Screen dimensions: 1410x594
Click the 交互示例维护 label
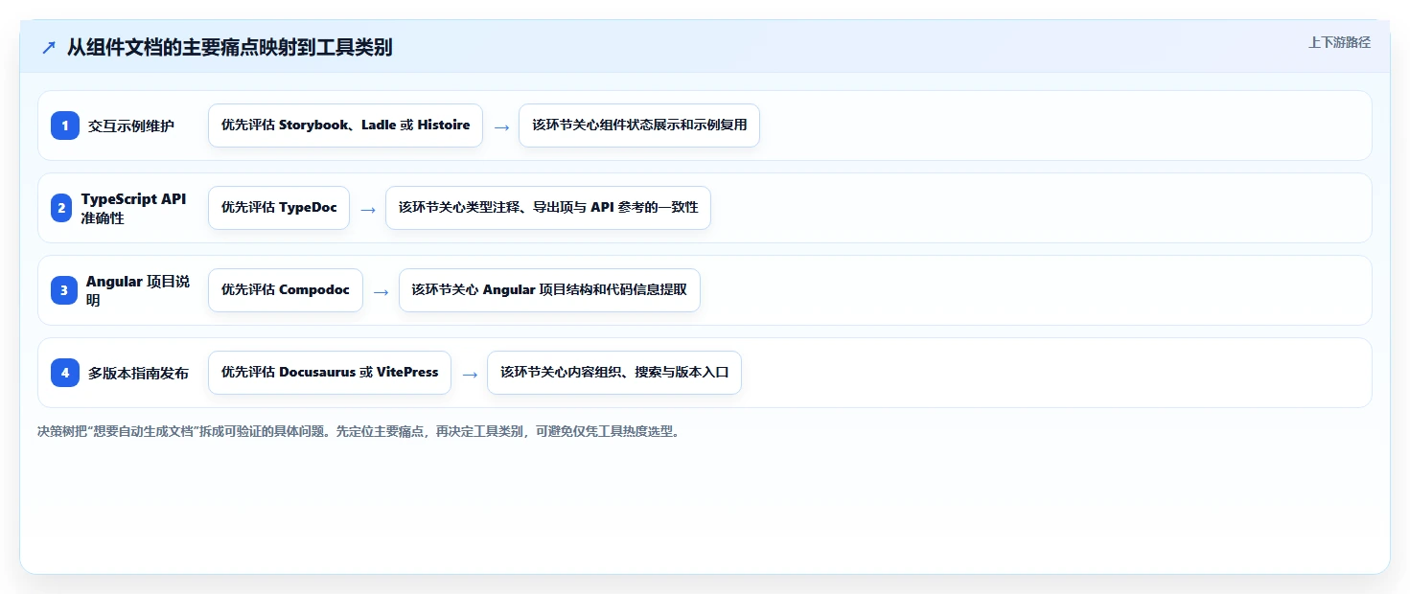[131, 126]
